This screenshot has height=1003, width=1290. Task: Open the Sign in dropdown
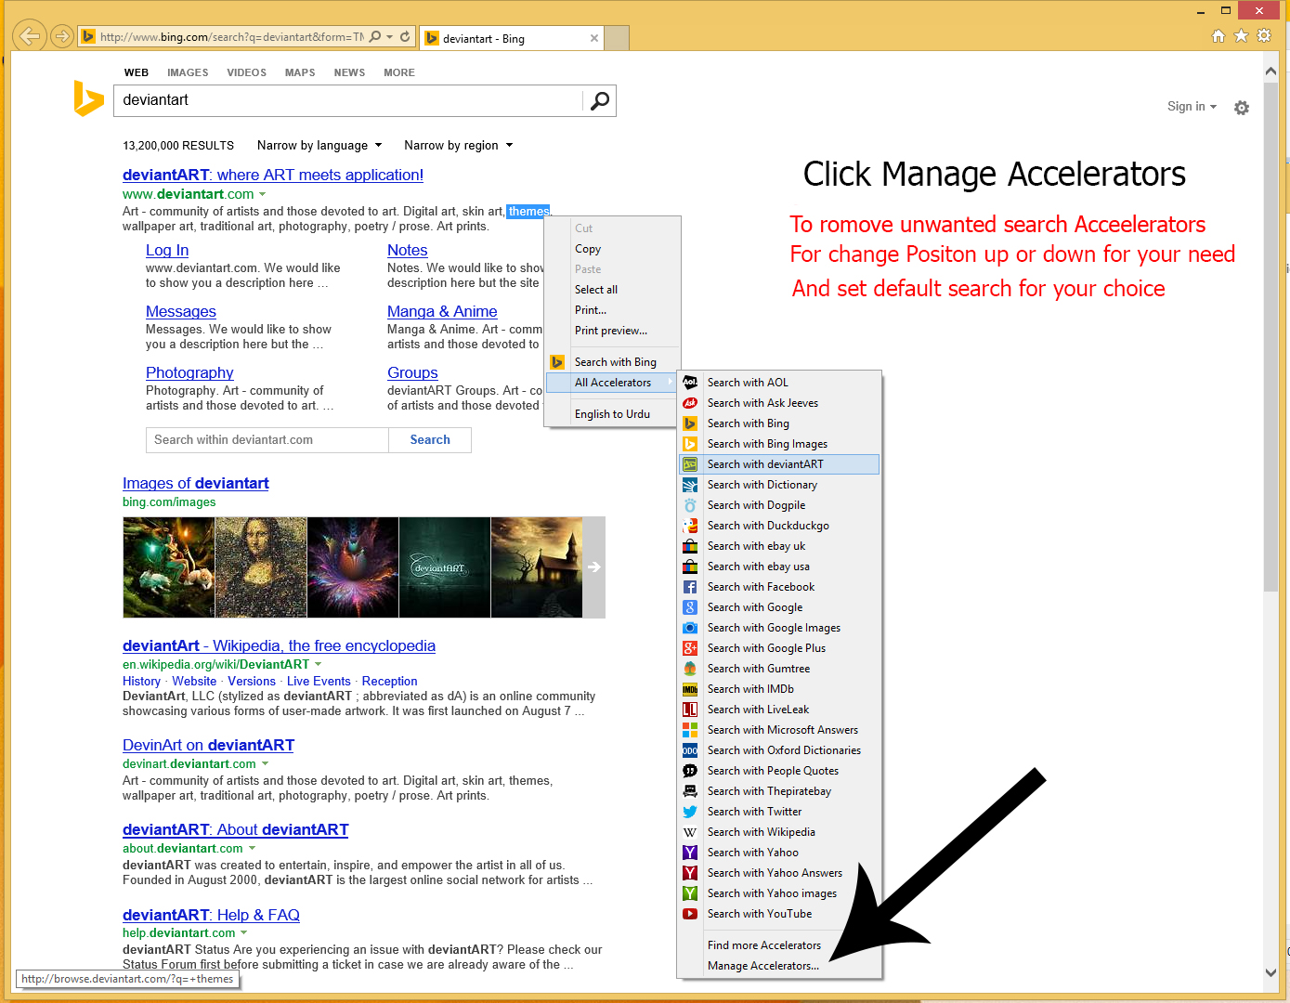tap(1192, 107)
